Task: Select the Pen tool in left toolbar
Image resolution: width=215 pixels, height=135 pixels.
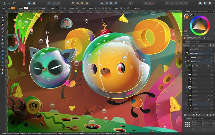Action: [x=2, y=25]
